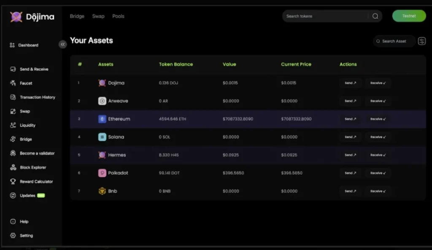Click the Ethereum asset token icon
432x250 pixels.
pyautogui.click(x=102, y=119)
